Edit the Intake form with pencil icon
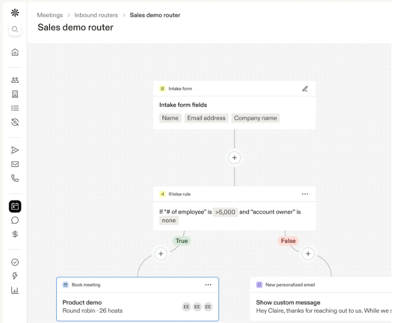 [305, 89]
